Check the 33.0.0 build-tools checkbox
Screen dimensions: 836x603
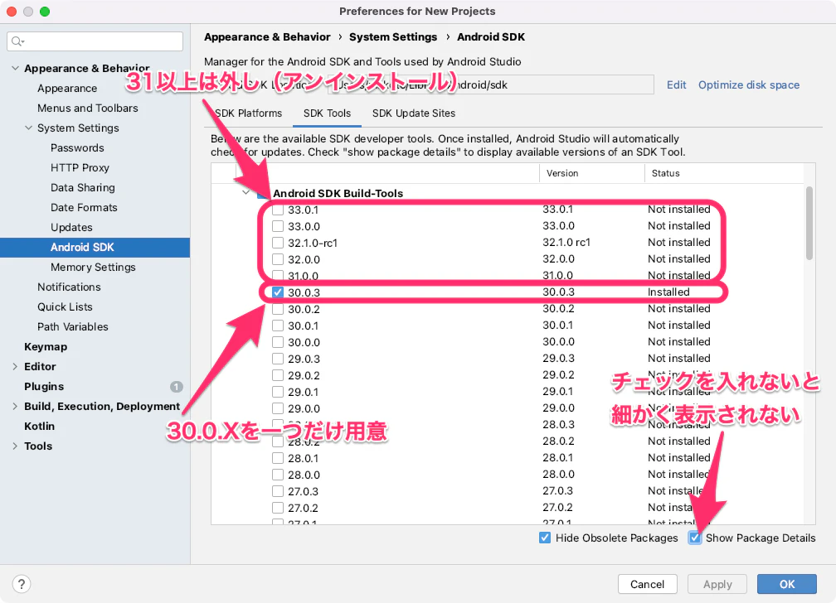pyautogui.click(x=278, y=226)
